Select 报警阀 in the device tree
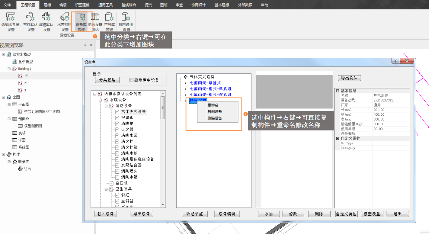The image size is (429, 234). pyautogui.click(x=127, y=118)
